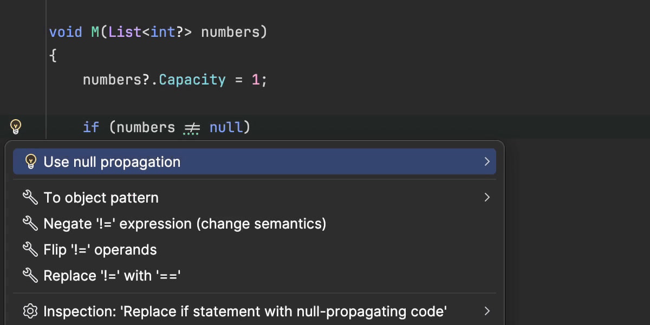Click the lightbulb icon in the editor gutter

coord(16,127)
